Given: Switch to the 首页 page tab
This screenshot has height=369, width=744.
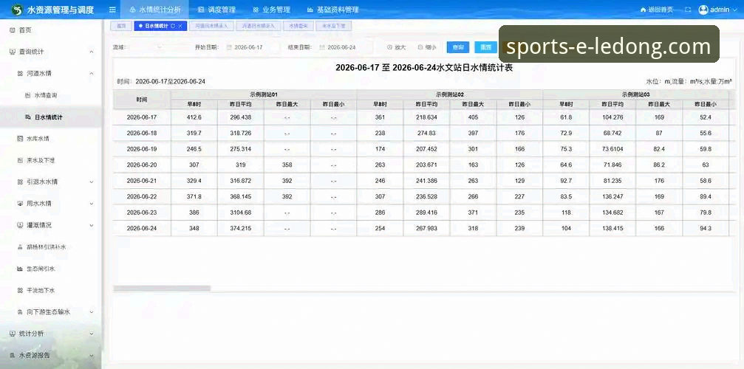Looking at the screenshot, I should [x=121, y=26].
